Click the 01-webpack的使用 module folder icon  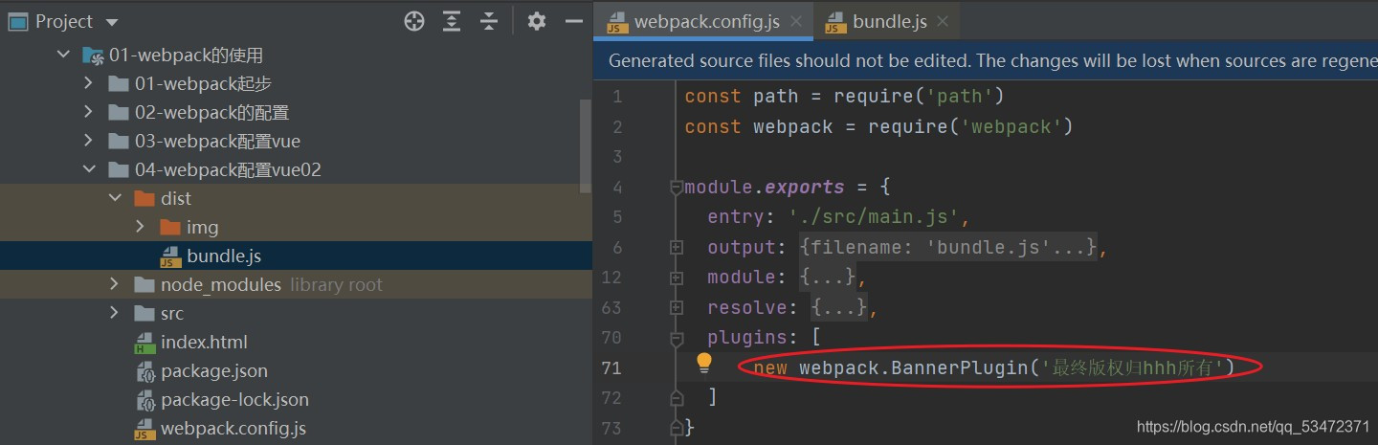(x=93, y=56)
